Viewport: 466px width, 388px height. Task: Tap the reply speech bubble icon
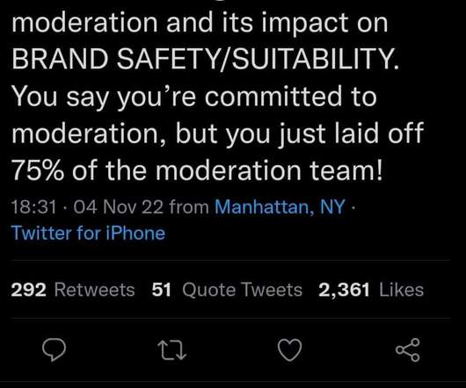pyautogui.click(x=55, y=349)
